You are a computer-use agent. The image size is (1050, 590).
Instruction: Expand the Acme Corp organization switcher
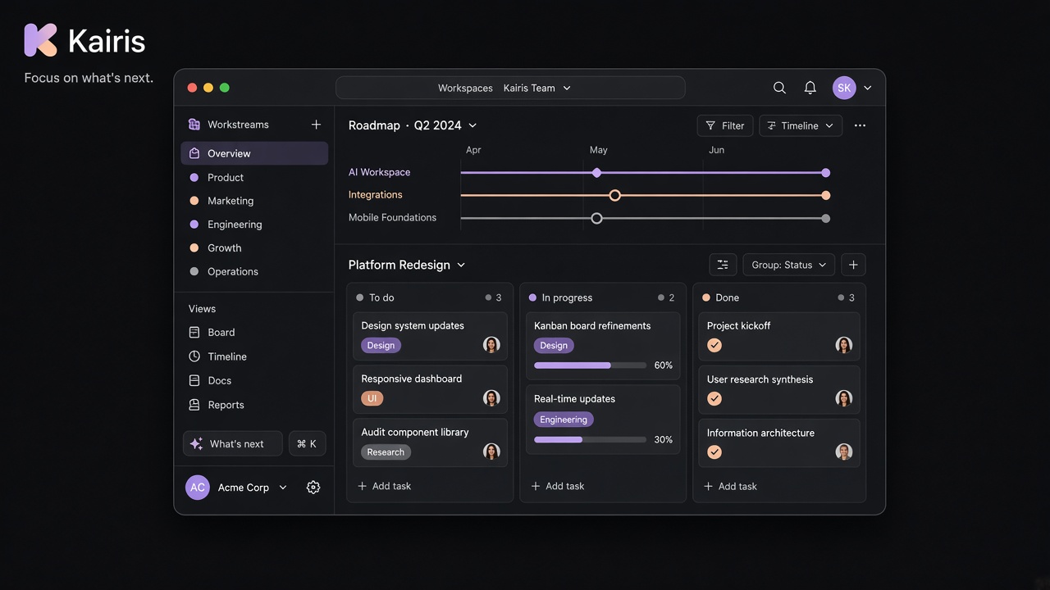point(252,488)
